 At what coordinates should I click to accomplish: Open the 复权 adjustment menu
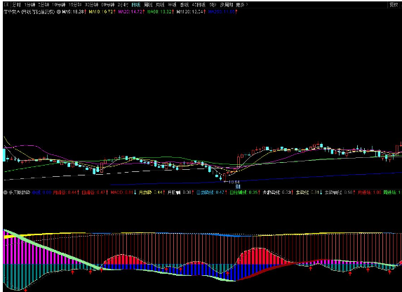click(394, 5)
